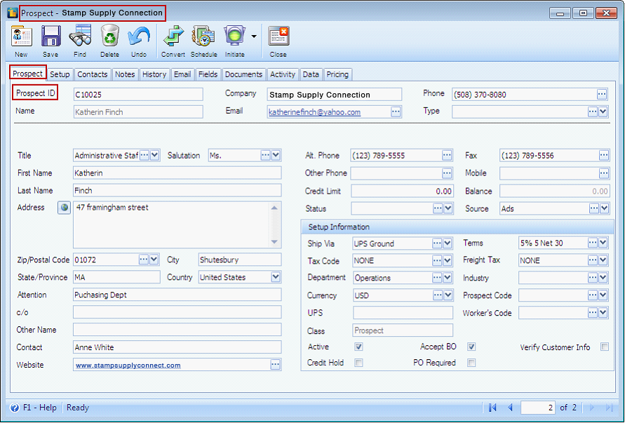Toggle the Accept BO checkbox
Image resolution: width=625 pixels, height=423 pixels.
pos(471,347)
